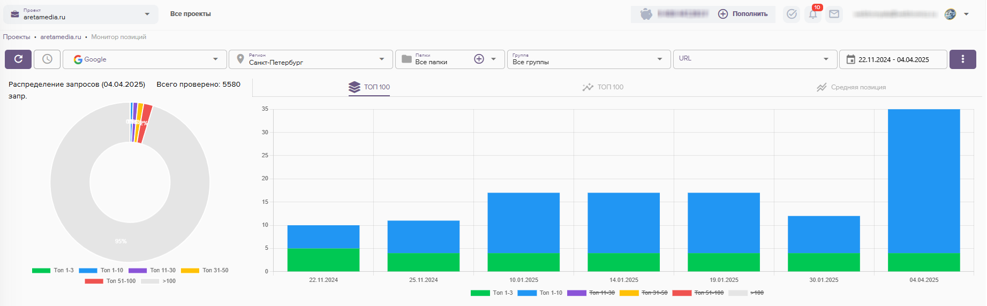Screen dimensions: 987x306
Task: Open the three-dot more options menu
Action: 962,59
